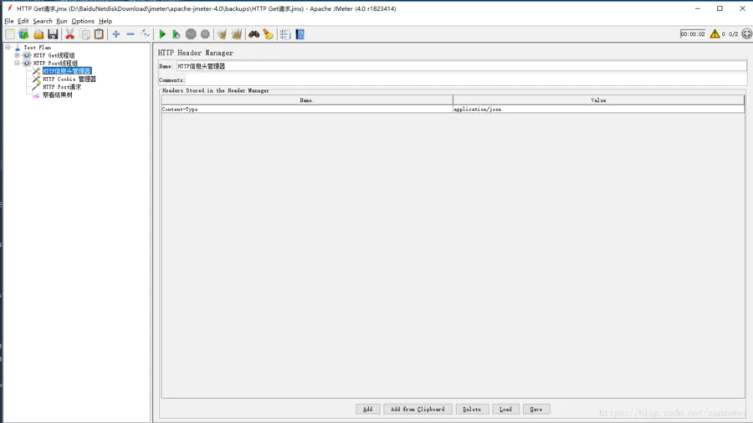Collapse the Test Plan root node
753x423 pixels.
tap(8, 47)
